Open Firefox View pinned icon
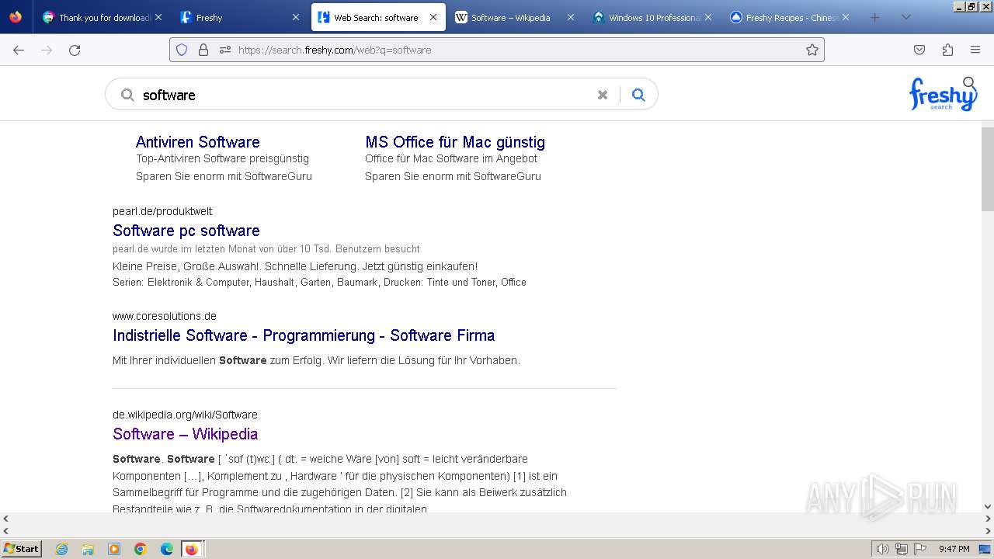 [16, 17]
